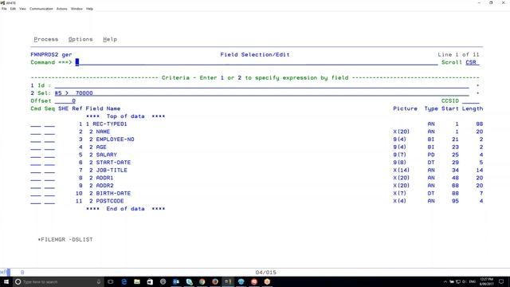Image resolution: width=510 pixels, height=287 pixels.
Task: Click the Scroll CSR field
Action: tap(472, 62)
